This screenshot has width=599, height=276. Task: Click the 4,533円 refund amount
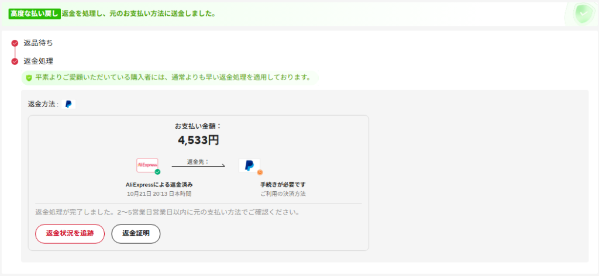pyautogui.click(x=198, y=140)
